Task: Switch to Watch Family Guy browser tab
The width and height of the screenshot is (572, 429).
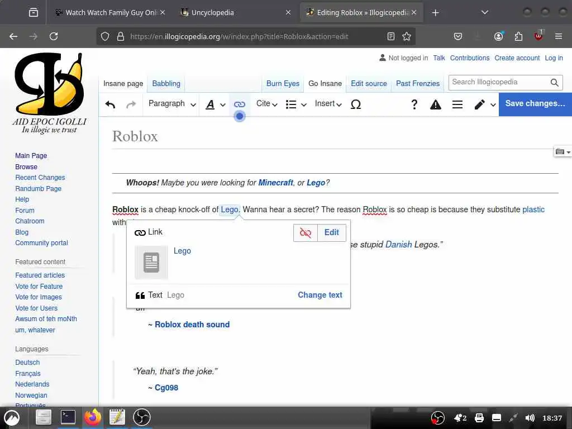Action: point(111,13)
